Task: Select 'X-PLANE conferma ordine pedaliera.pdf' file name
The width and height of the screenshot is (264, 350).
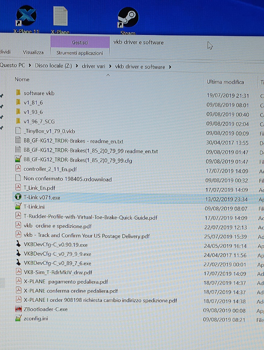Action: coord(71,291)
